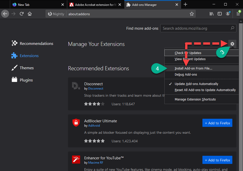
Task: Click the Enhancer for YouTube title
Action: 104,158
